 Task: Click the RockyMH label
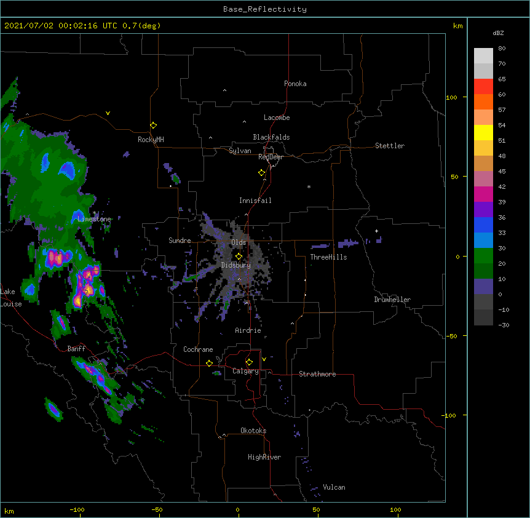tap(151, 140)
